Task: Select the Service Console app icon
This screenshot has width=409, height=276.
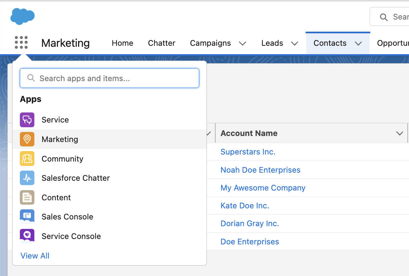Action: point(27,236)
